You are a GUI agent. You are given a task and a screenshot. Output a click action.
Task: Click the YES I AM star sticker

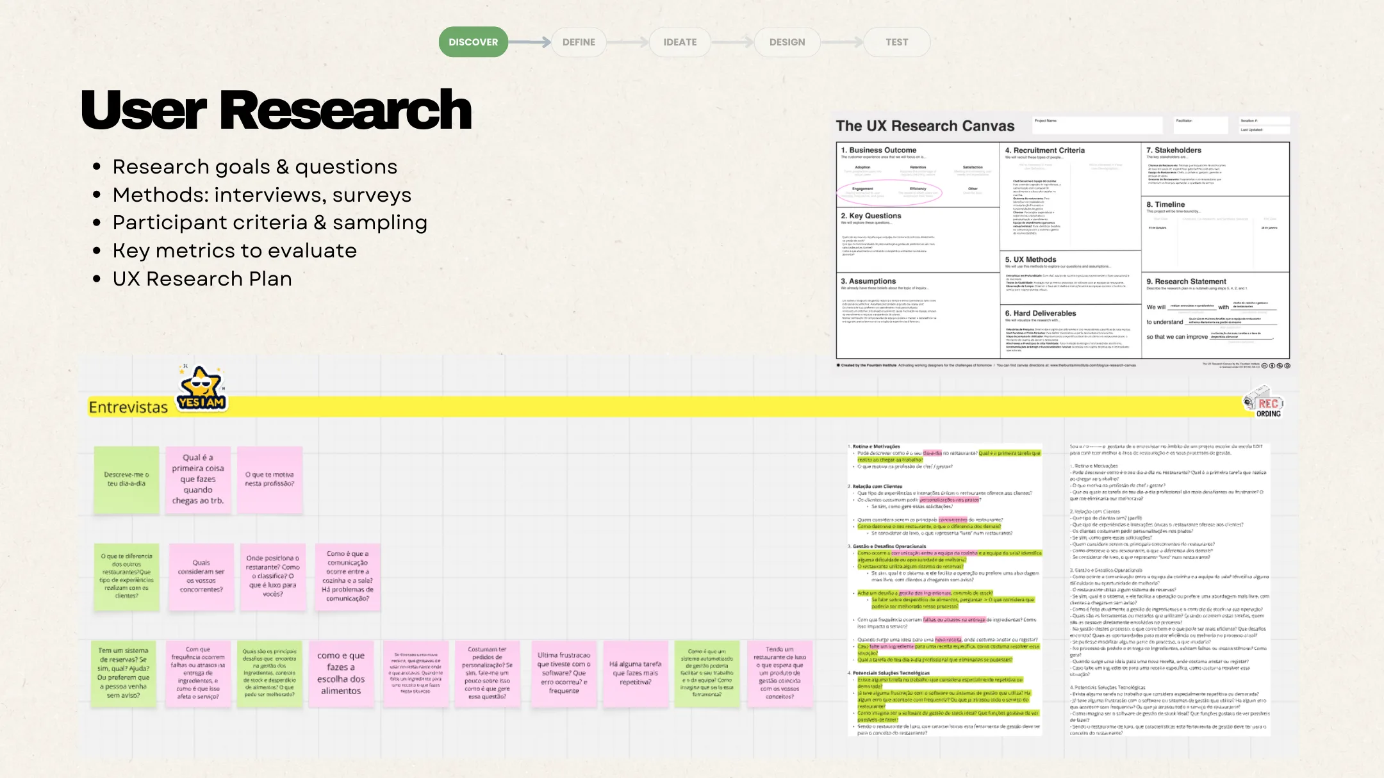point(202,389)
